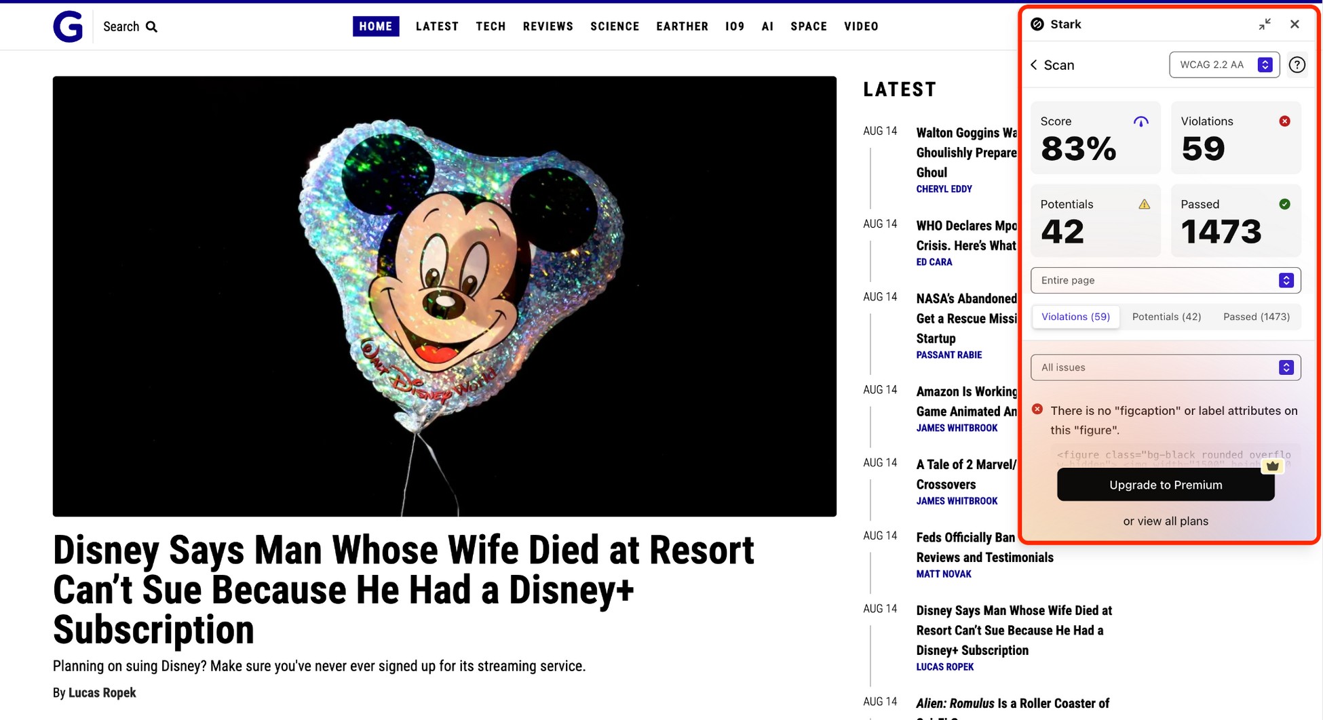Click the premium crown icon
1323x720 pixels.
1273,466
